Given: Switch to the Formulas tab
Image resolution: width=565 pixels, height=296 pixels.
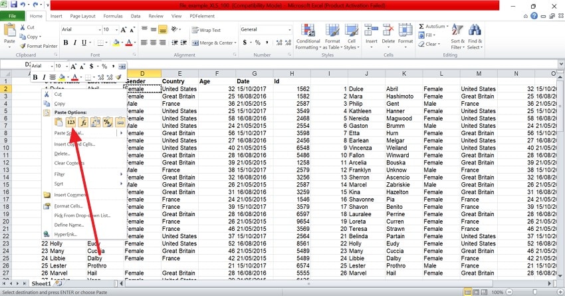Looking at the screenshot, I should point(113,16).
